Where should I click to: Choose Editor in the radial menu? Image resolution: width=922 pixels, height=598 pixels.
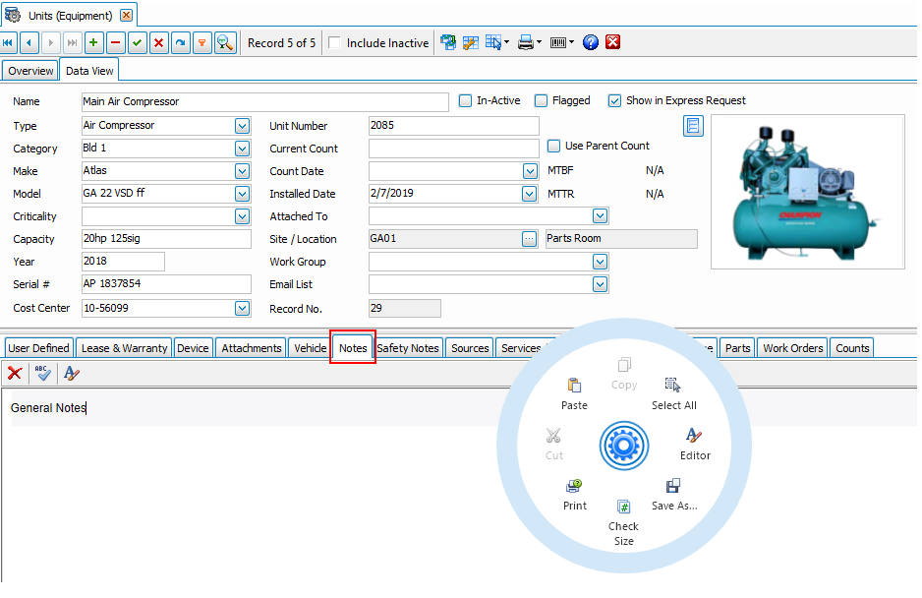point(695,444)
